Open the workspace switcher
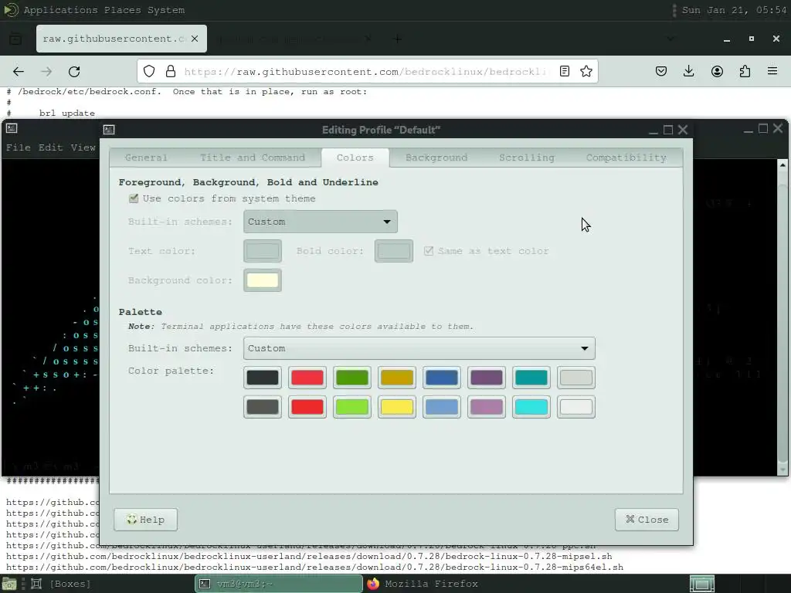The height and width of the screenshot is (593, 791). [701, 584]
